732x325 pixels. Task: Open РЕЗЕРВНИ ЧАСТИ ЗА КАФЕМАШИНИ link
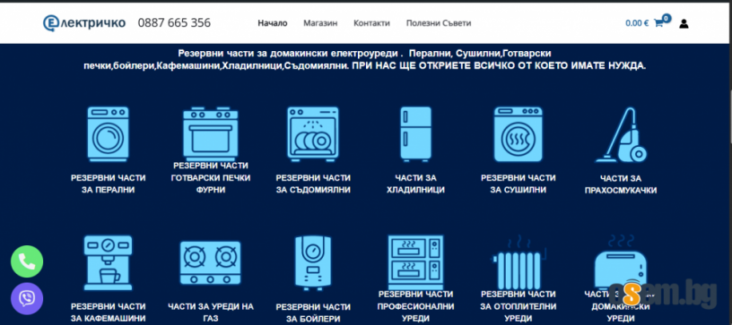(108, 312)
